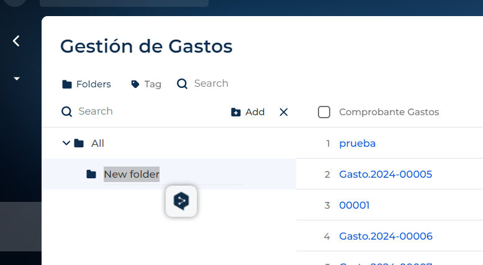Click the New folder's folder icon

91,175
